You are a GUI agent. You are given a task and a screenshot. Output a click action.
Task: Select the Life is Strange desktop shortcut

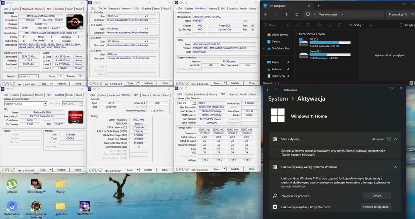pyautogui.click(x=36, y=186)
